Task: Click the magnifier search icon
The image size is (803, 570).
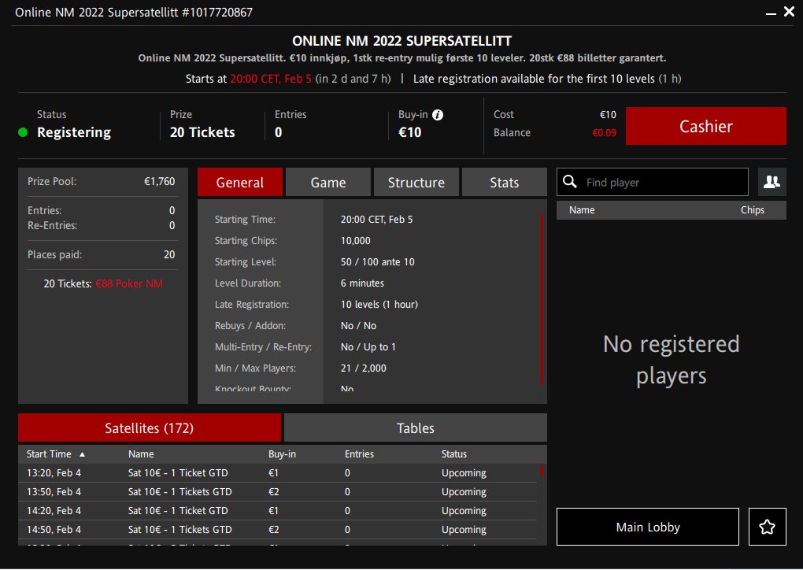Action: click(x=570, y=182)
